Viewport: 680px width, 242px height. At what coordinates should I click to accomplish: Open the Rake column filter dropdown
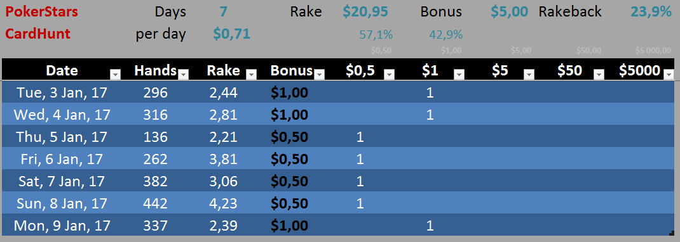(251, 74)
